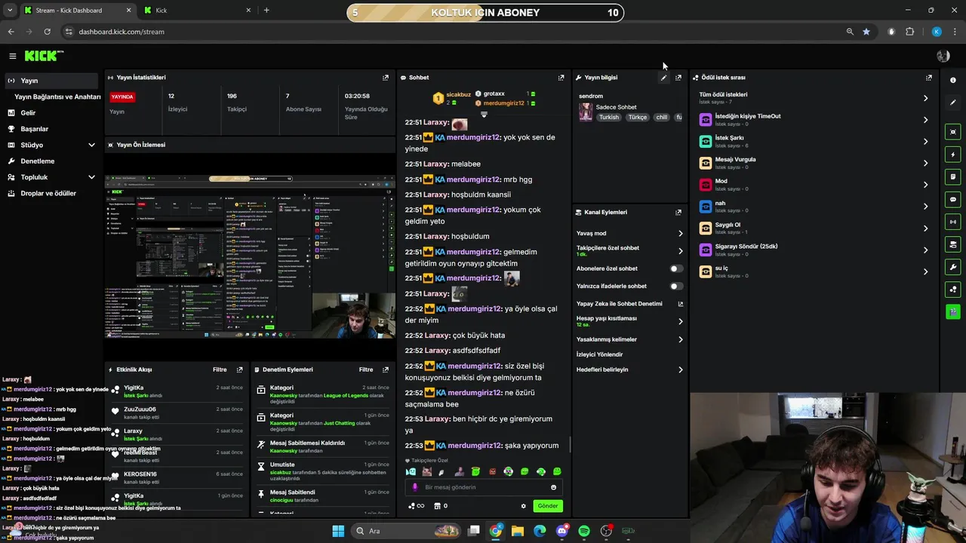Screen dimensions: 966x543
Task: Toggle Abonelere özel sohbet switch
Action: pyautogui.click(x=676, y=268)
